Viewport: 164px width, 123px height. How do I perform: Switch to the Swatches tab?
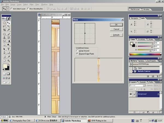point(142,40)
